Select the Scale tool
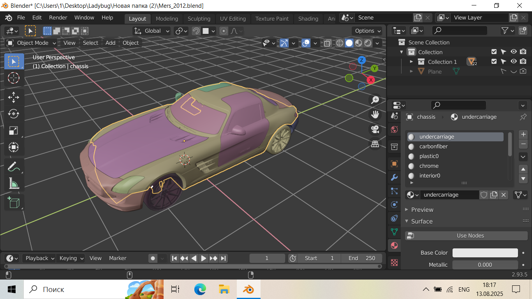 (x=14, y=130)
